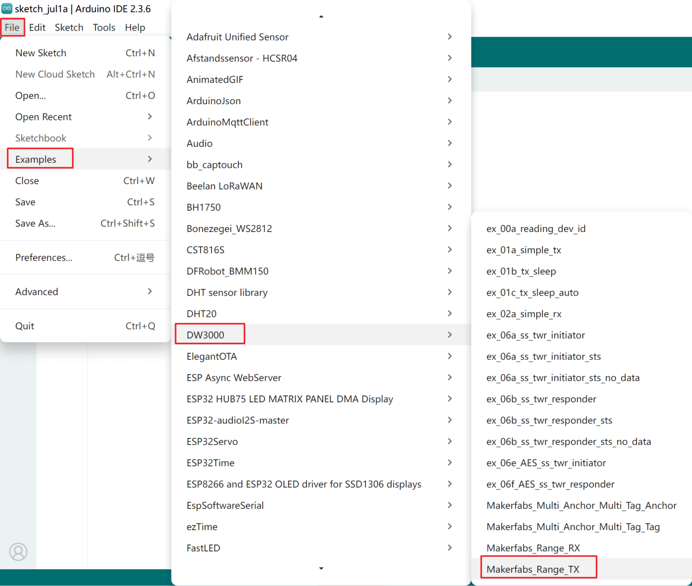Choose New Sketch from the File menu
This screenshot has width=692, height=586.
point(86,53)
